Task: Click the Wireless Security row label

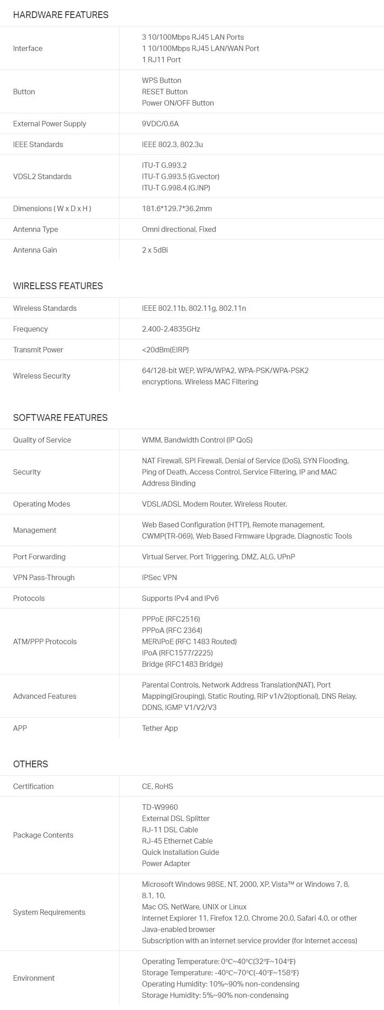Action: tap(41, 376)
